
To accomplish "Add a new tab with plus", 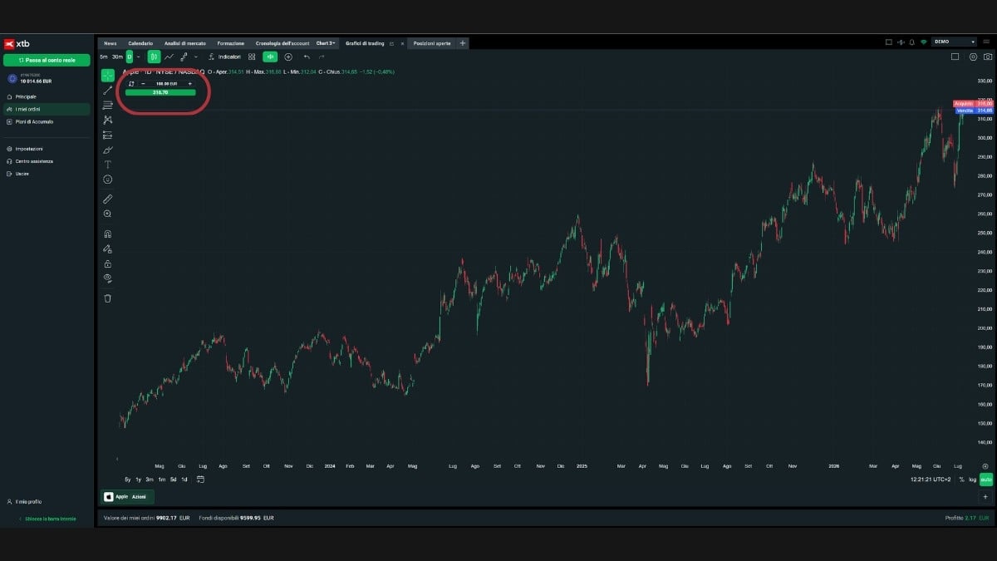I will (x=463, y=43).
